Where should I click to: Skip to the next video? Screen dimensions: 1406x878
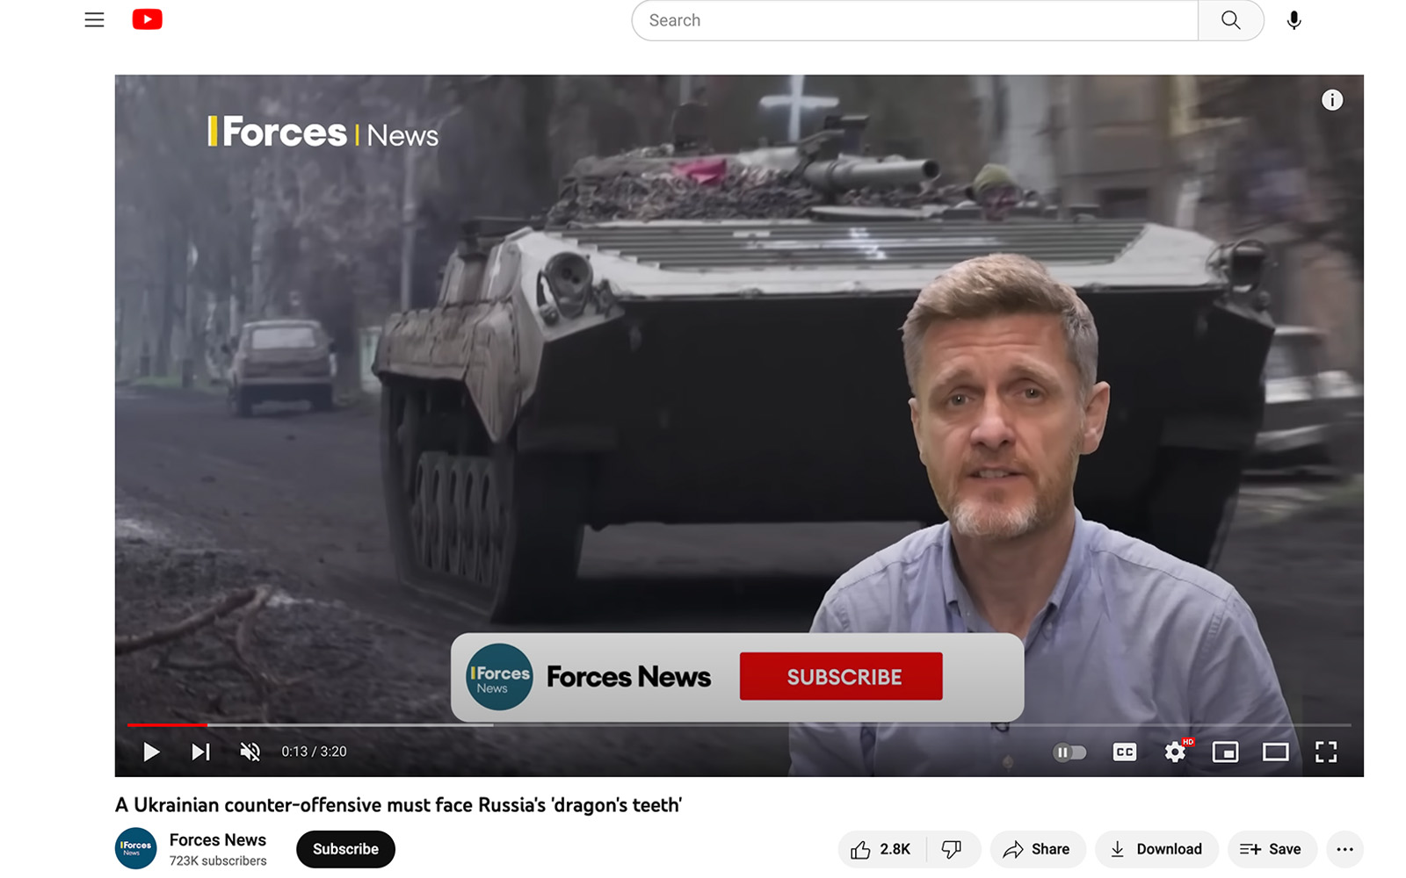(x=199, y=752)
